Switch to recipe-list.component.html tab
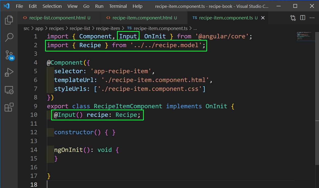The image size is (319, 188). [59, 18]
